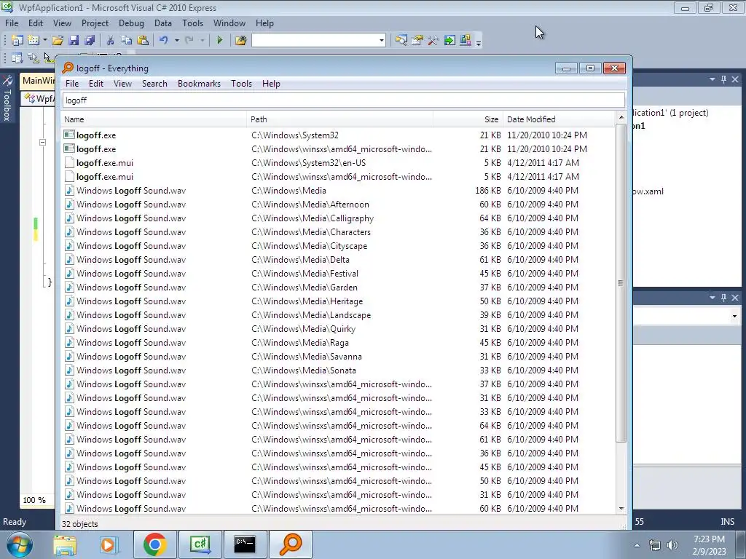Open Solution Explorer window position dropdown arrow

click(x=712, y=79)
